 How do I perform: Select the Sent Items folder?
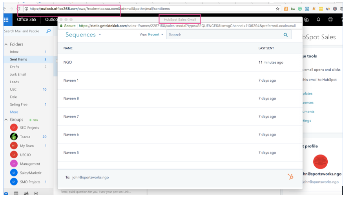pos(28,59)
